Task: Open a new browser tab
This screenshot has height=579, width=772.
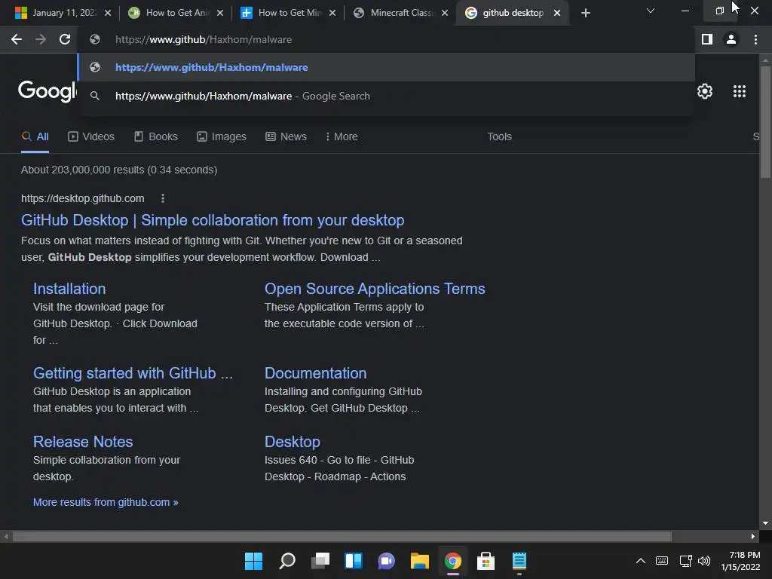Action: [x=585, y=13]
